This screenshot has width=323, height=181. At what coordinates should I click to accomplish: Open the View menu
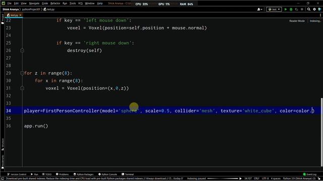[x=24, y=4]
